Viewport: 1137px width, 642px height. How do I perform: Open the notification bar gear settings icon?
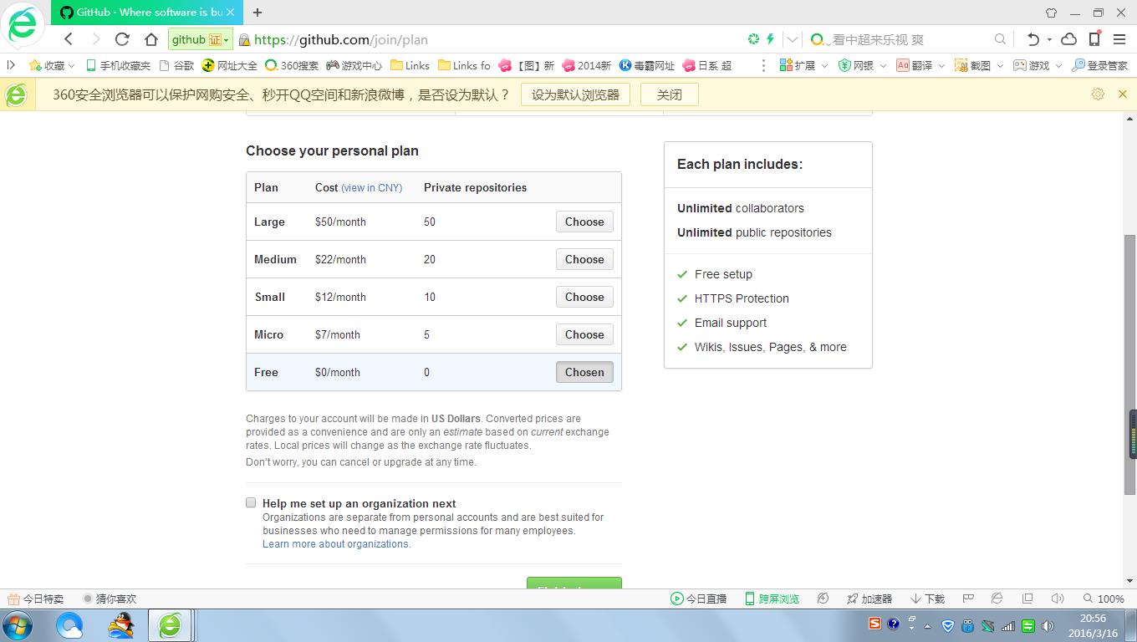pos(1098,94)
